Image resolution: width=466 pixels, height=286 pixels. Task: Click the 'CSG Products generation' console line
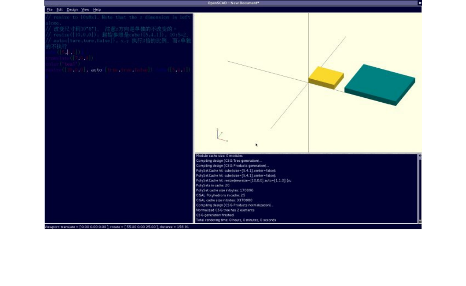(232, 166)
